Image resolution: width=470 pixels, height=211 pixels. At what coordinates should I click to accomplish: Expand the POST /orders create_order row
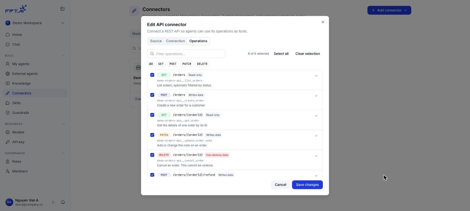click(316, 96)
